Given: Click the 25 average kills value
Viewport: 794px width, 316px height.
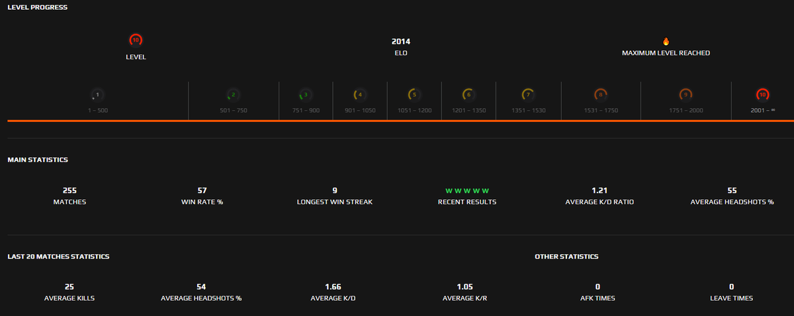Looking at the screenshot, I should click(69, 286).
